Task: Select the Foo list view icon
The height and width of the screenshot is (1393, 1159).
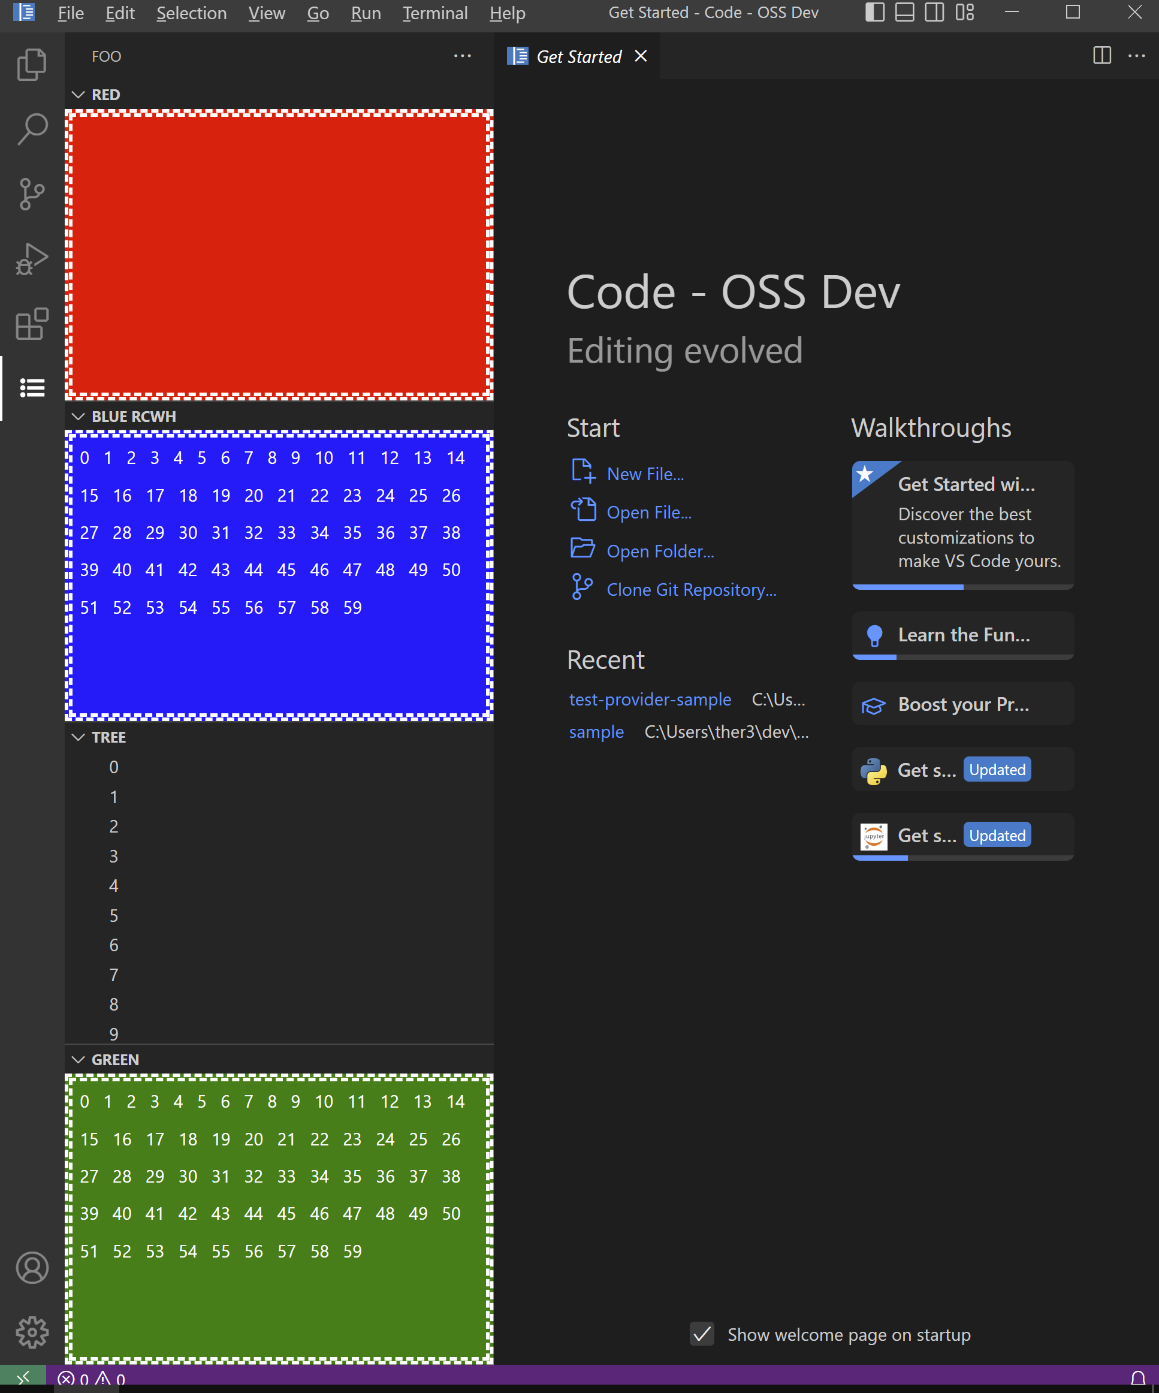Action: click(x=32, y=388)
